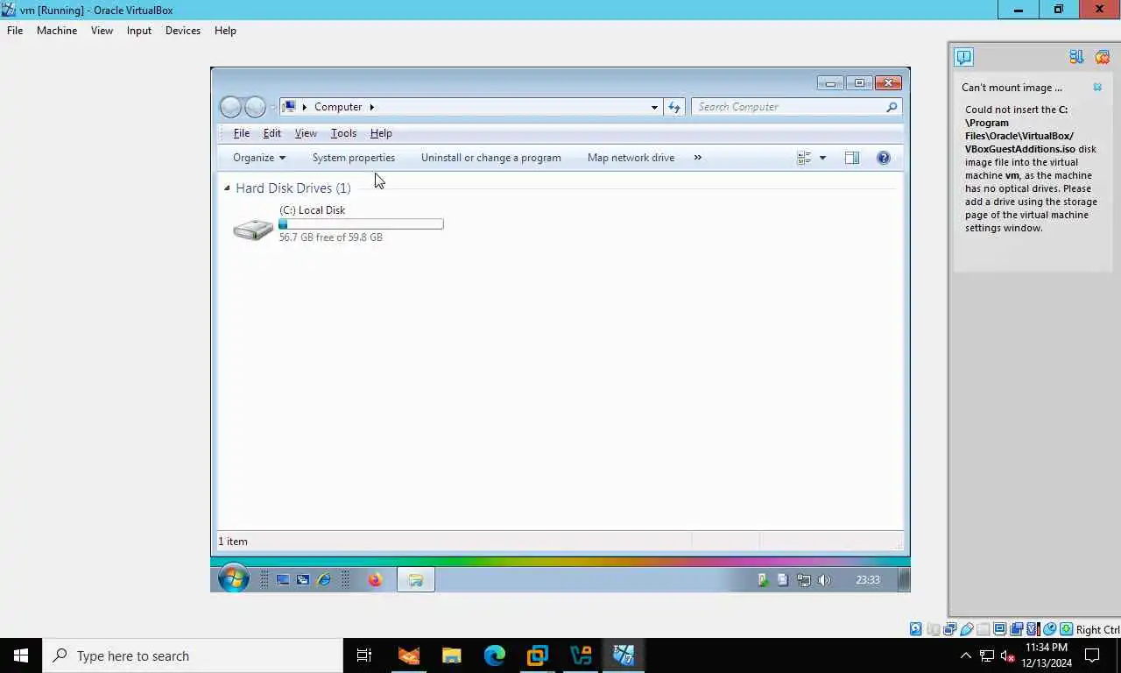Click Switch between windows quick launch icon

[303, 580]
